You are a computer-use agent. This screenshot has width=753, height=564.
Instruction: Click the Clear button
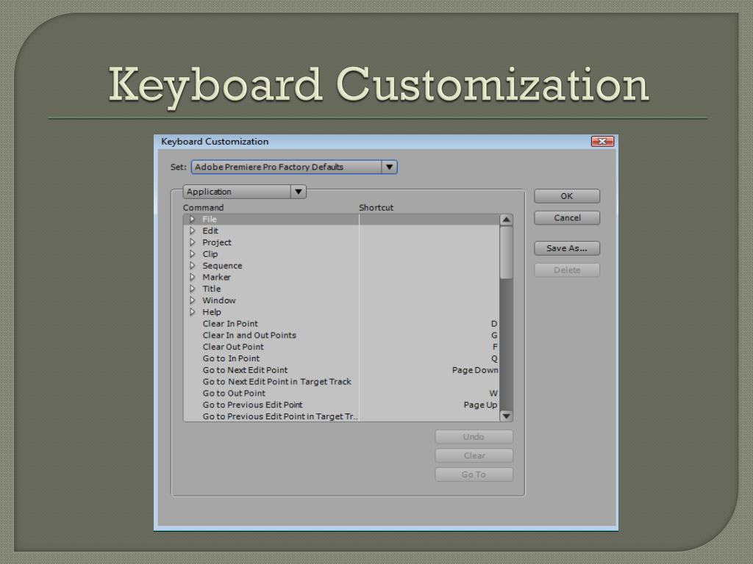[474, 455]
